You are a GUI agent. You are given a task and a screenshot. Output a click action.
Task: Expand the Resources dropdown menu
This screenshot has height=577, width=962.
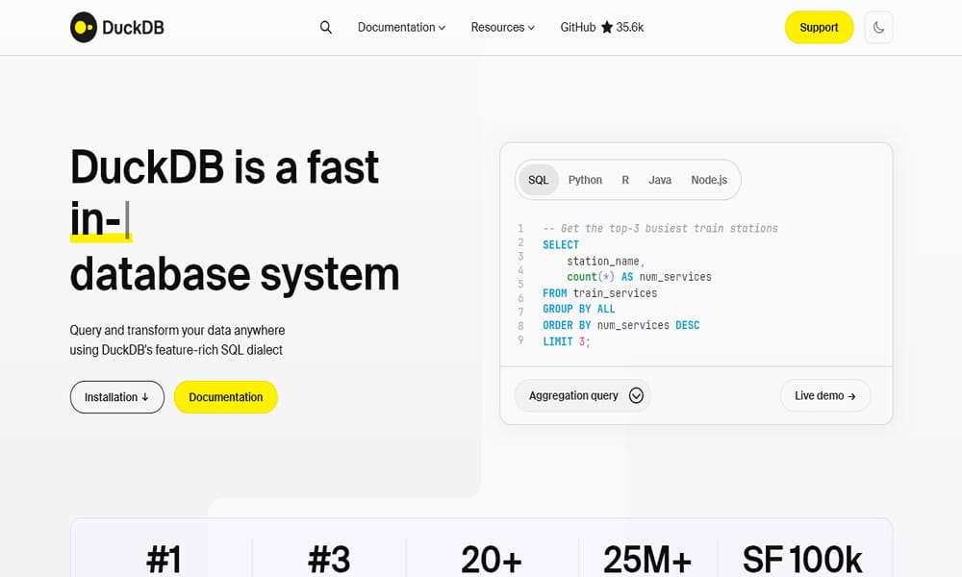click(502, 28)
